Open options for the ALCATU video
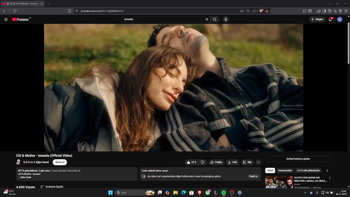The width and height of the screenshot is (350, 197). coord(330,178)
